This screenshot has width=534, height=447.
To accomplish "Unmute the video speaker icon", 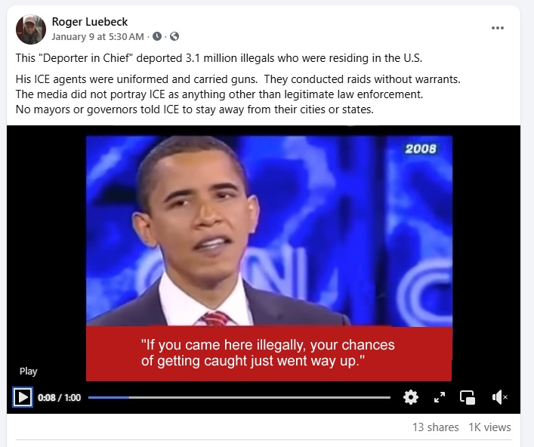I will pyautogui.click(x=499, y=397).
